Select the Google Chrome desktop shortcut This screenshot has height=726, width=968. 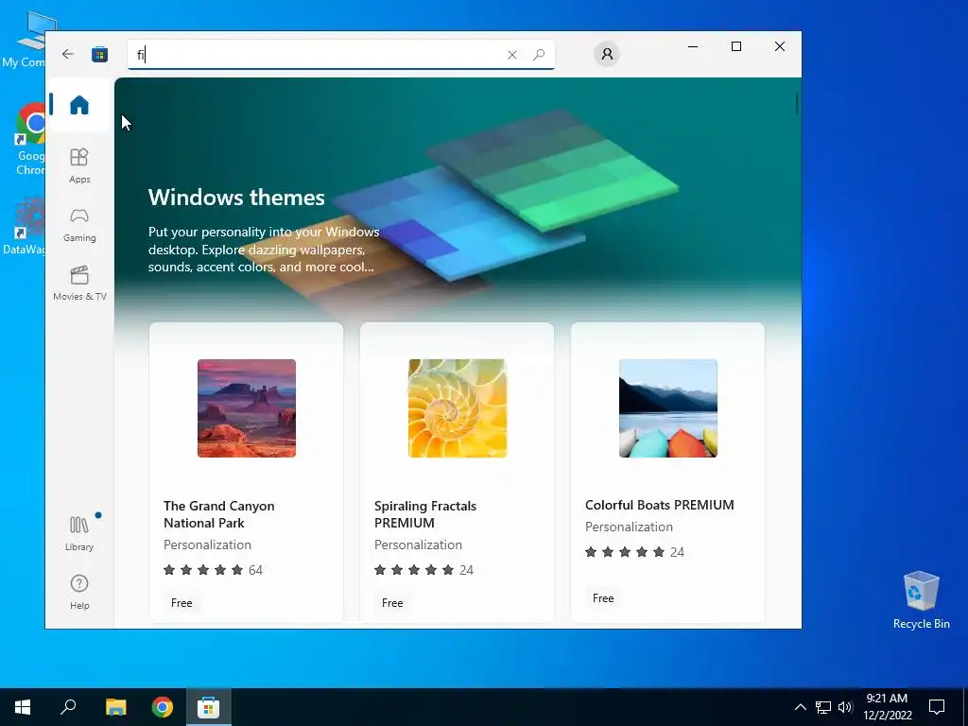[x=29, y=139]
